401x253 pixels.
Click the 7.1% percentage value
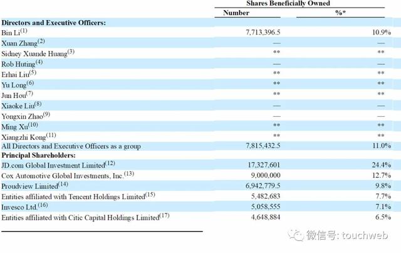coord(383,207)
